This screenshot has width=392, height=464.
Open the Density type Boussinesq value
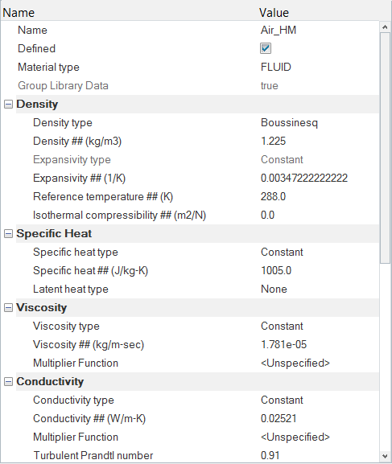tap(289, 123)
